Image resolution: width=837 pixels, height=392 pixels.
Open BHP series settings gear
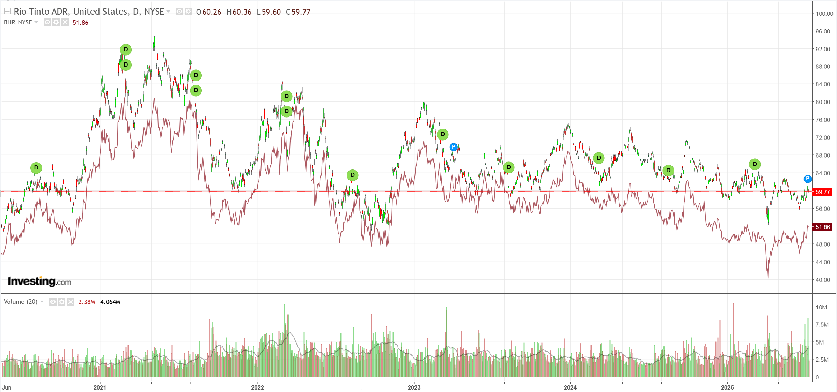click(x=56, y=22)
